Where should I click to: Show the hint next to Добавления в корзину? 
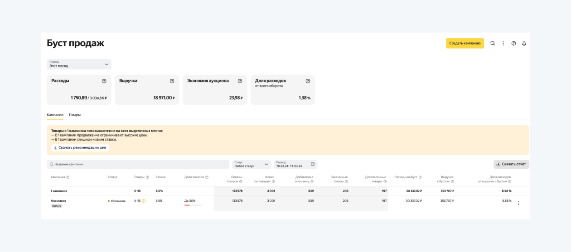click(312, 181)
